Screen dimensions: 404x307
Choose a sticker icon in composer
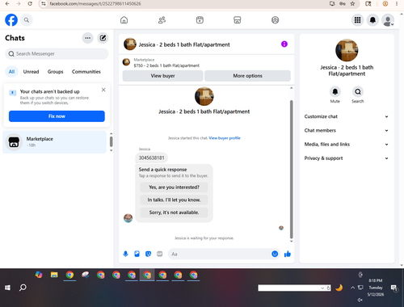[148, 254]
